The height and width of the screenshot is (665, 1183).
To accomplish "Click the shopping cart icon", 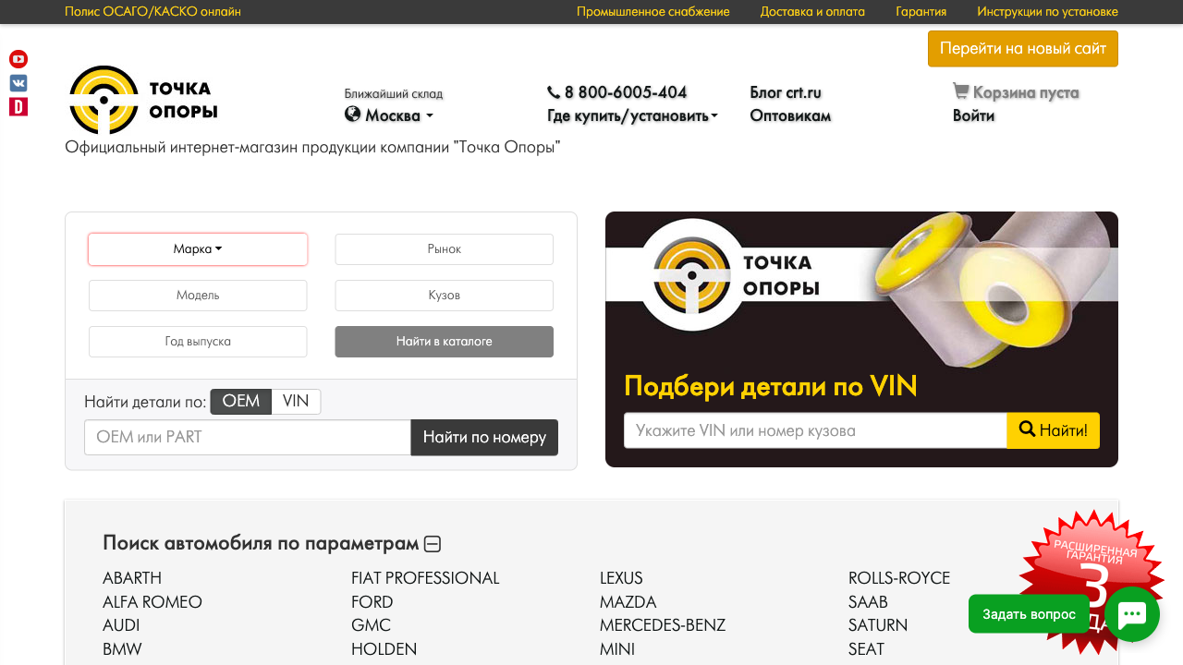I will 961,91.
